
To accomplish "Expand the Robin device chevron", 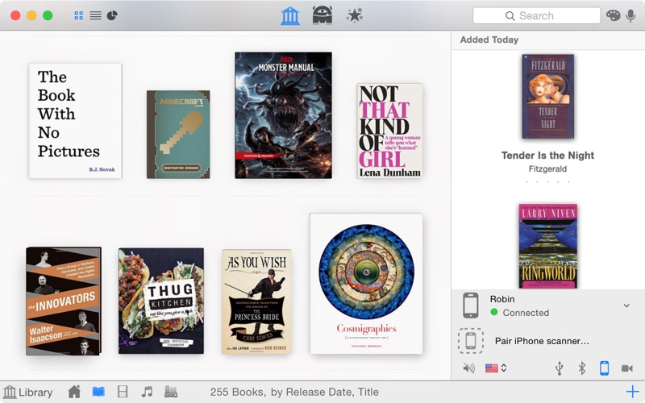I will point(626,305).
